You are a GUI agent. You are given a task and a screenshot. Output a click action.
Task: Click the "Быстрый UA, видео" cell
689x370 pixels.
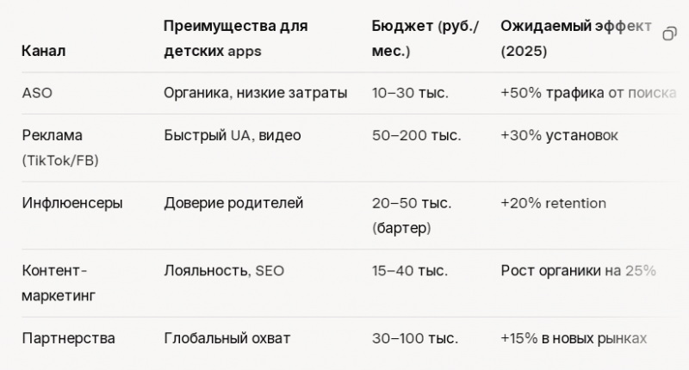pos(233,135)
